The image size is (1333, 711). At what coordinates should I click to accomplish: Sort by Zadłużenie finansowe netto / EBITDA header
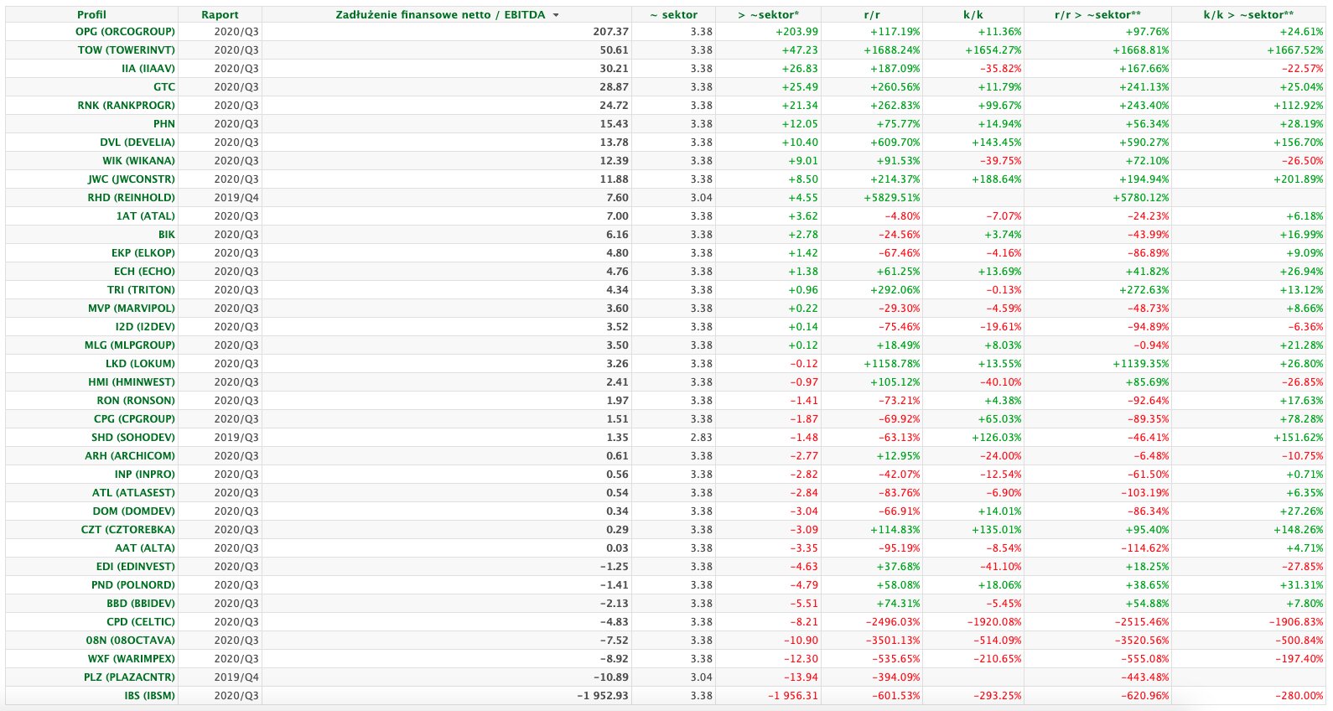click(440, 14)
